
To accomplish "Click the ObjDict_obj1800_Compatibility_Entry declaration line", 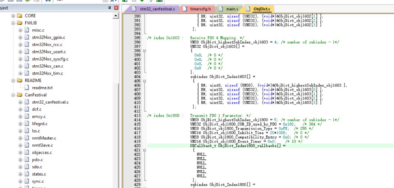I will pyautogui.click(x=250, y=137).
